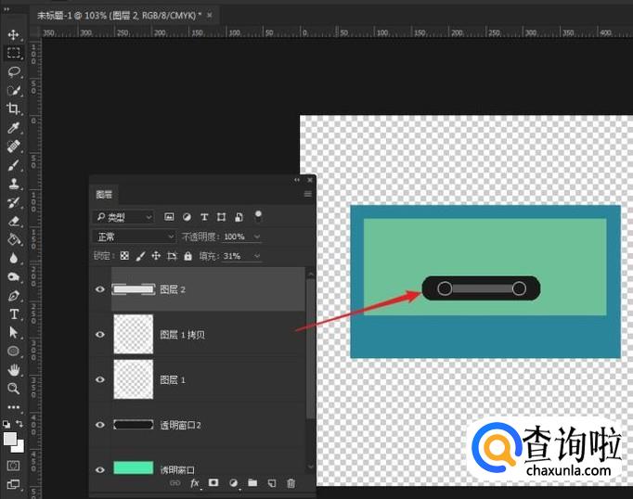Image resolution: width=633 pixels, height=499 pixels.
Task: Open the layers panel flyout menu
Action: [307, 195]
